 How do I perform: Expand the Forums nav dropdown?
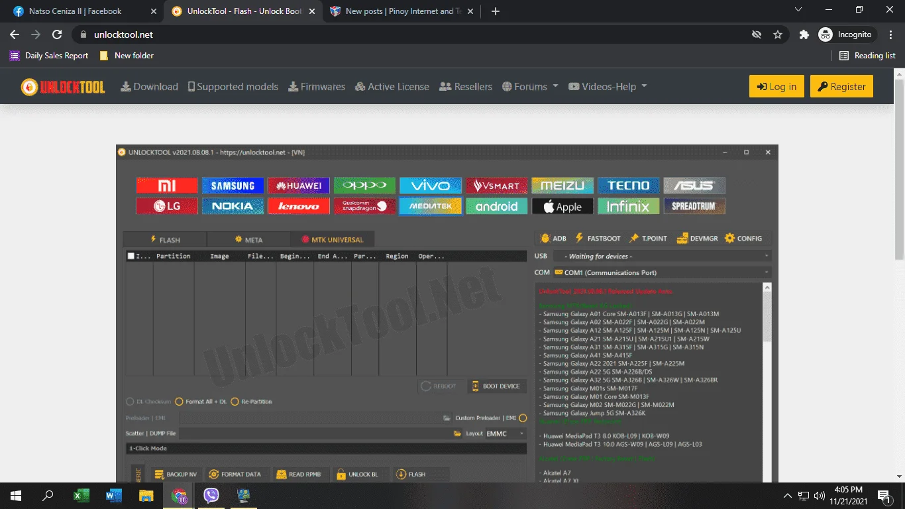click(x=530, y=87)
